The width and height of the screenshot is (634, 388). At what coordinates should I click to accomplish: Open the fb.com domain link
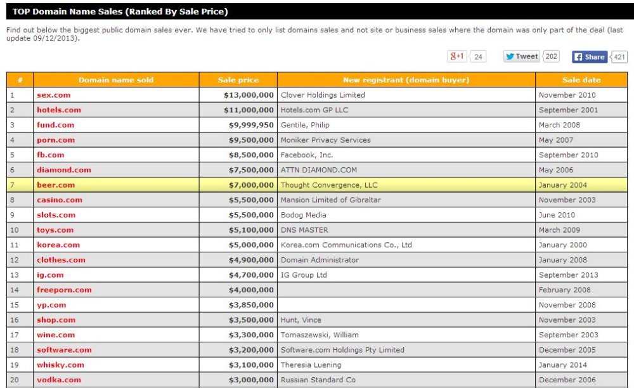coord(50,155)
